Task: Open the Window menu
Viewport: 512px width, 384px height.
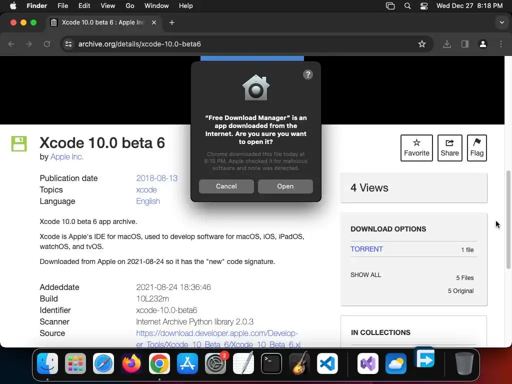Action: [156, 6]
